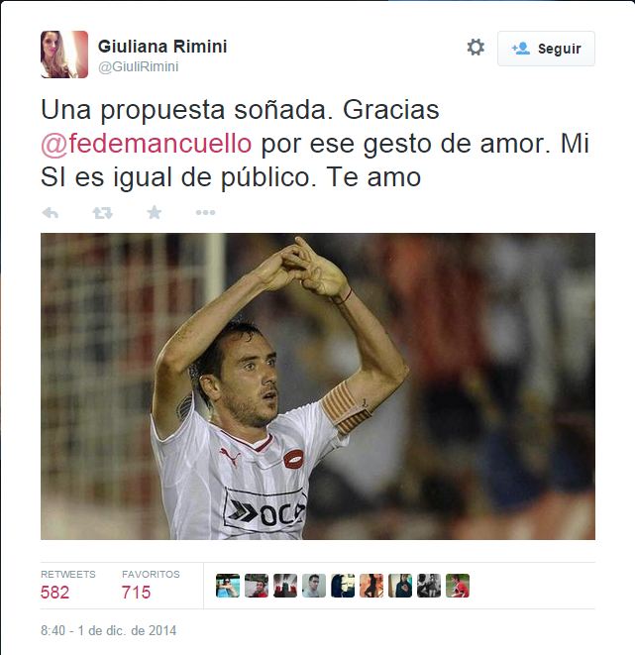Open the gear settings dropdown
Viewport: 635px width, 655px height.
476,48
